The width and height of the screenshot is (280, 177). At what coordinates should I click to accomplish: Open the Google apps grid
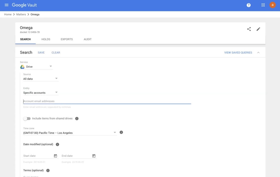coord(263,5)
